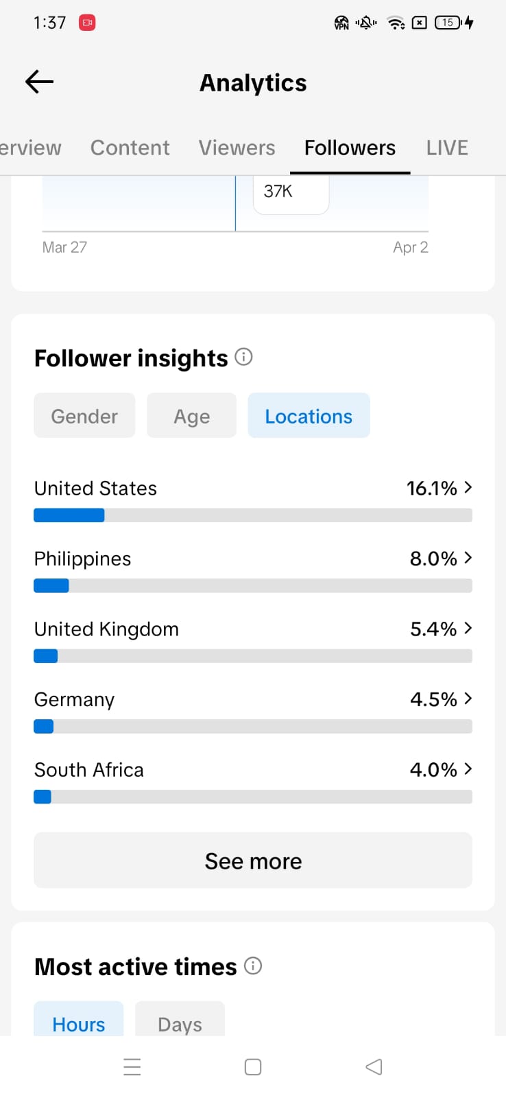Select the Days active times button

pos(180,1023)
